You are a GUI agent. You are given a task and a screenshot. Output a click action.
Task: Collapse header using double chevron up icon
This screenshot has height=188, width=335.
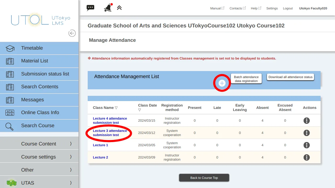[x=119, y=8]
